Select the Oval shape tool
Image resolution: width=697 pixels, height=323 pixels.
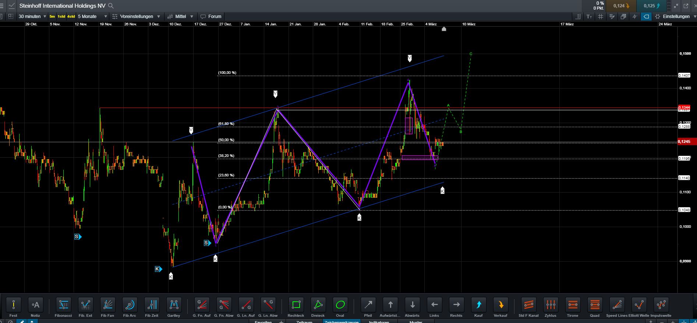click(x=340, y=305)
